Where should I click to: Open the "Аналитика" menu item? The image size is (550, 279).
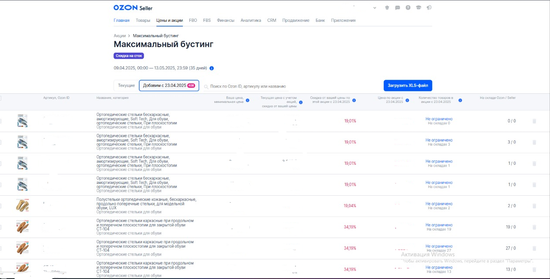click(251, 20)
